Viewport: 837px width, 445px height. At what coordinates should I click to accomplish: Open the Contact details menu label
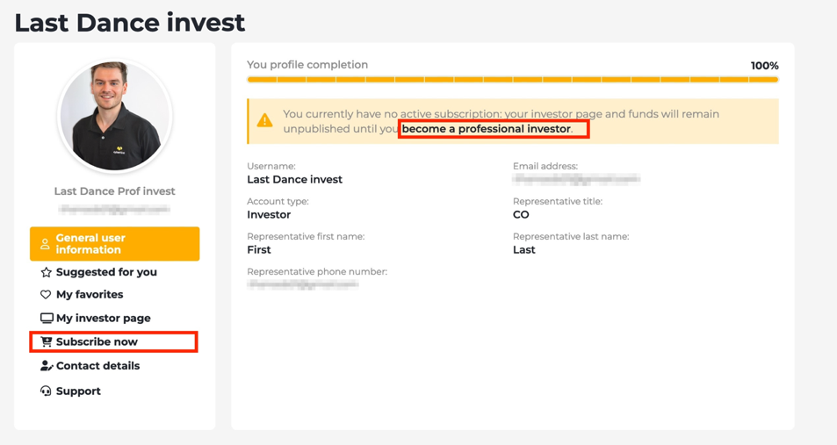97,366
